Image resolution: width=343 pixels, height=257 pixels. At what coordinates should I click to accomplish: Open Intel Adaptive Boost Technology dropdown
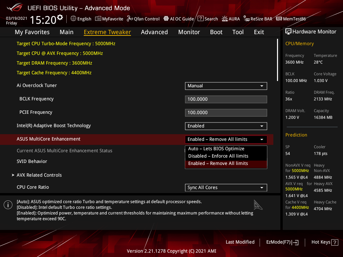[x=226, y=126]
